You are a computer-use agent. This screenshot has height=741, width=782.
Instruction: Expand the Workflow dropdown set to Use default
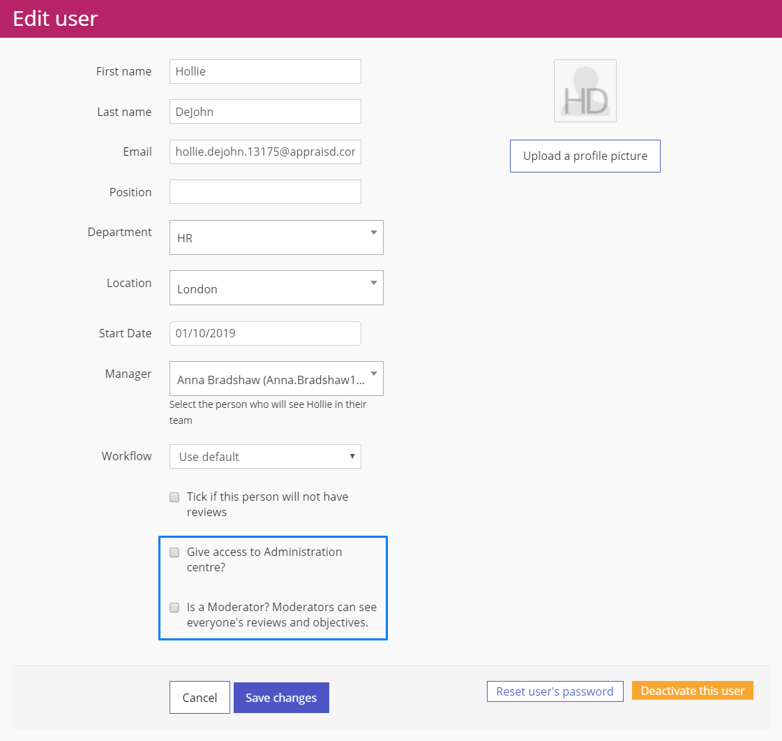(265, 456)
